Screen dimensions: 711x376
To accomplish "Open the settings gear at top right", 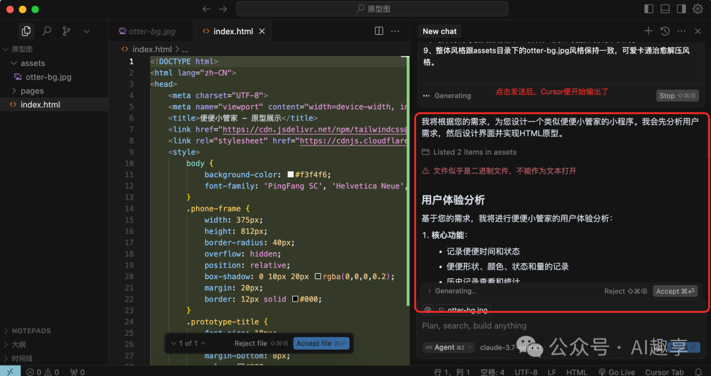I will (x=698, y=9).
